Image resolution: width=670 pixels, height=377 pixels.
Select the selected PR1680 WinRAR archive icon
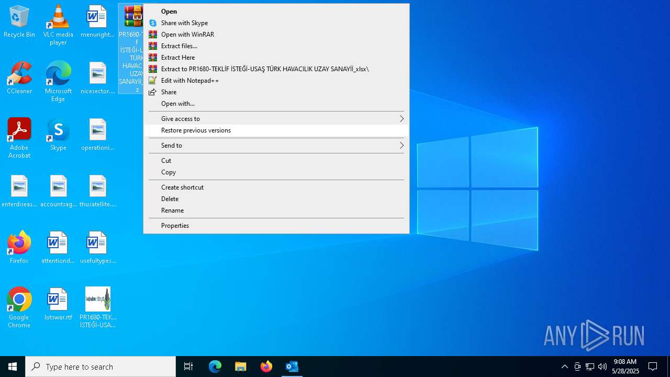tap(131, 49)
